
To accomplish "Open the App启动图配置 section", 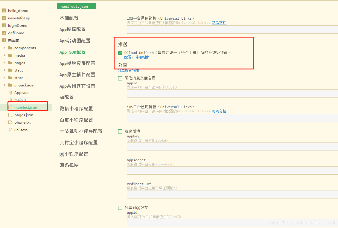I will (x=75, y=41).
